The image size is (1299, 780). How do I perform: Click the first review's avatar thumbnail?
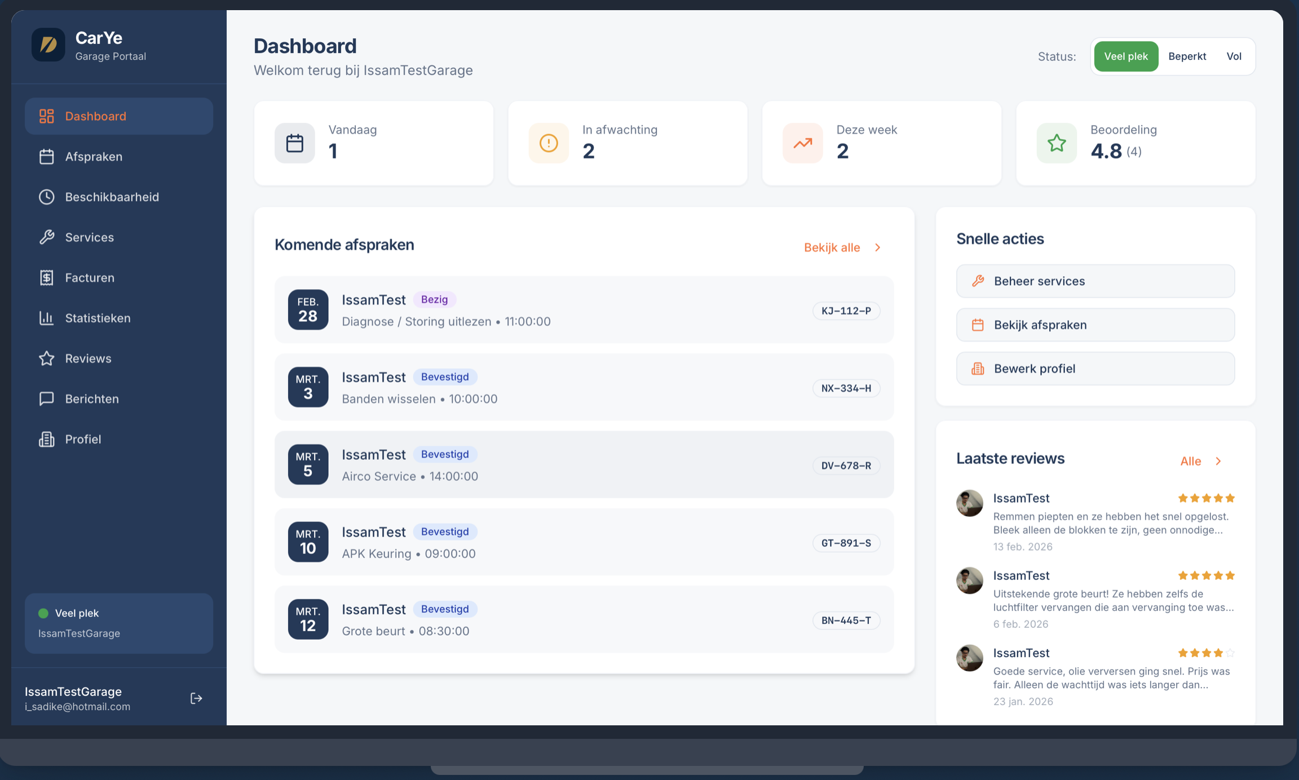tap(970, 503)
